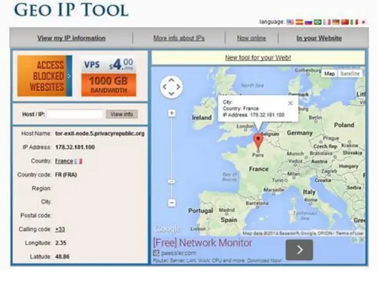This screenshot has width=378, height=285.
Task: Click the VPS 1000 GB Bandwidth banner
Action: point(109,76)
